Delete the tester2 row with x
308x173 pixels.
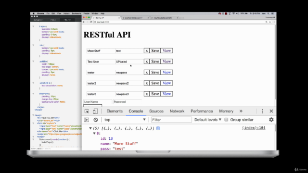pyautogui.click(x=146, y=83)
